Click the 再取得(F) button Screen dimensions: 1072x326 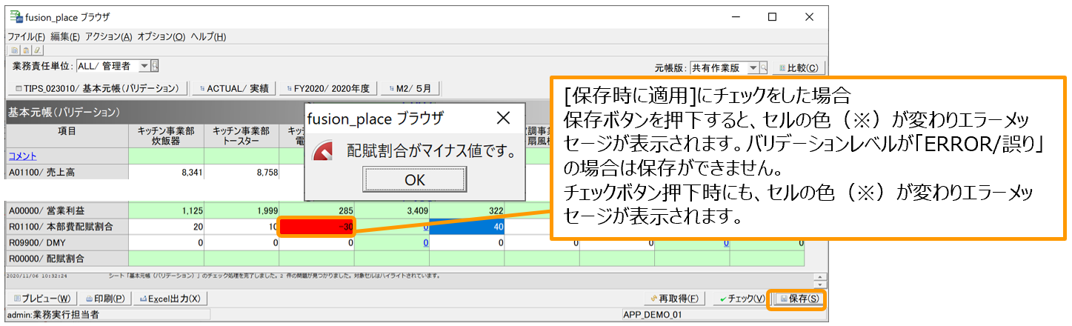pyautogui.click(x=674, y=299)
